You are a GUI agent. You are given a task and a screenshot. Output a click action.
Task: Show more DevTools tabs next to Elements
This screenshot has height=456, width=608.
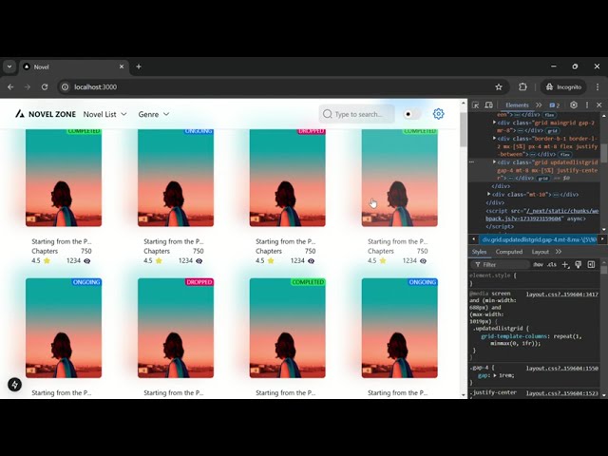pyautogui.click(x=539, y=105)
